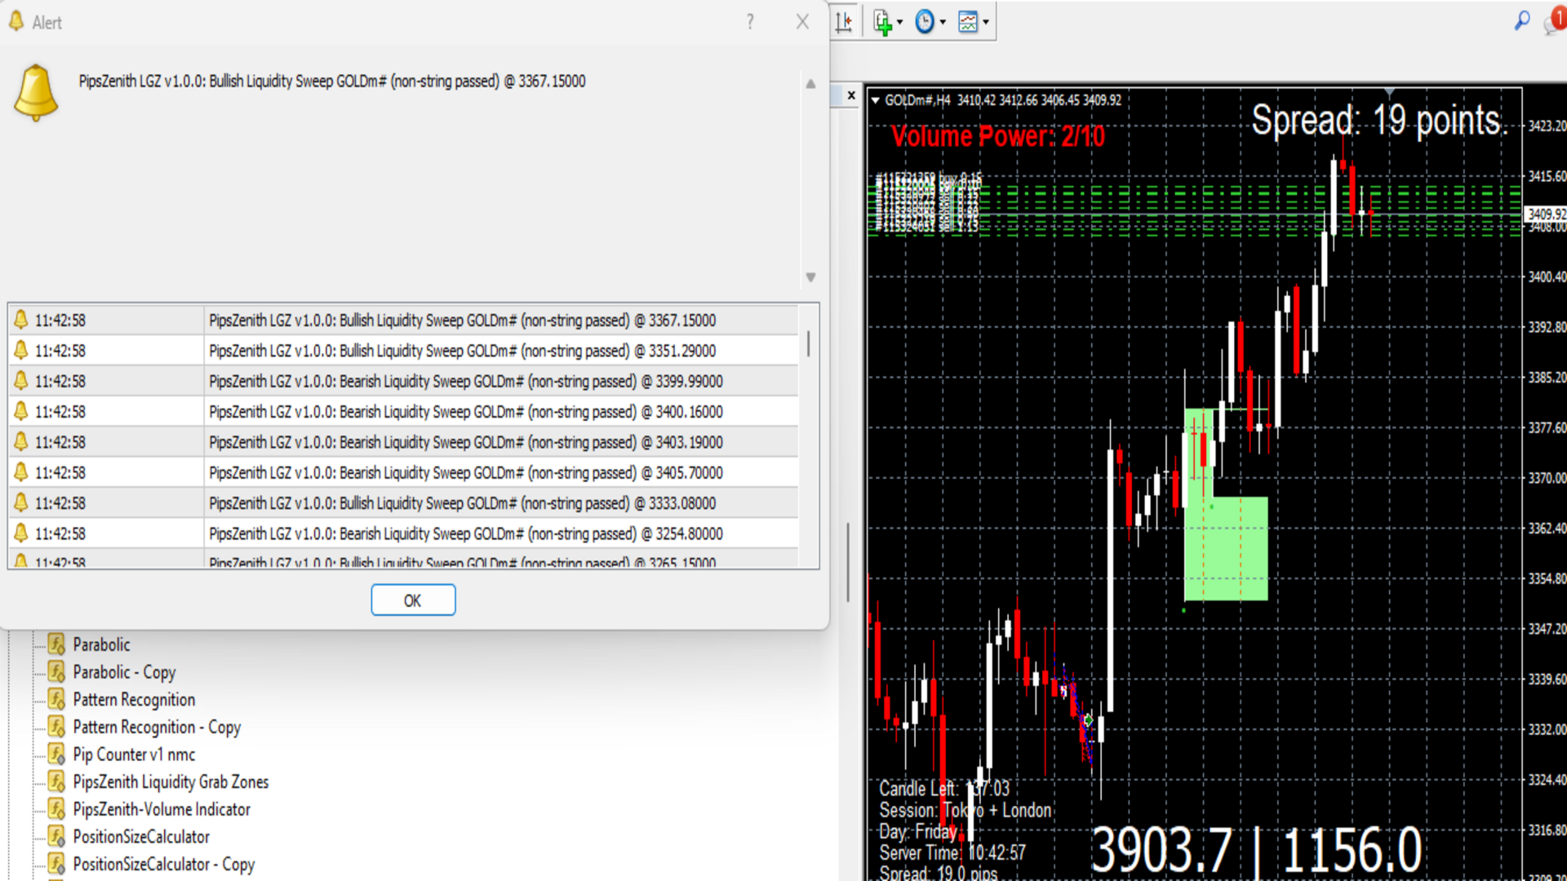
Task: Select alert row Bearish Sweep @ 3400.16000
Action: tap(403, 412)
